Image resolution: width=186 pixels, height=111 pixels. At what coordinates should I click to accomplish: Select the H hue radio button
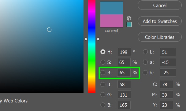[103, 52]
